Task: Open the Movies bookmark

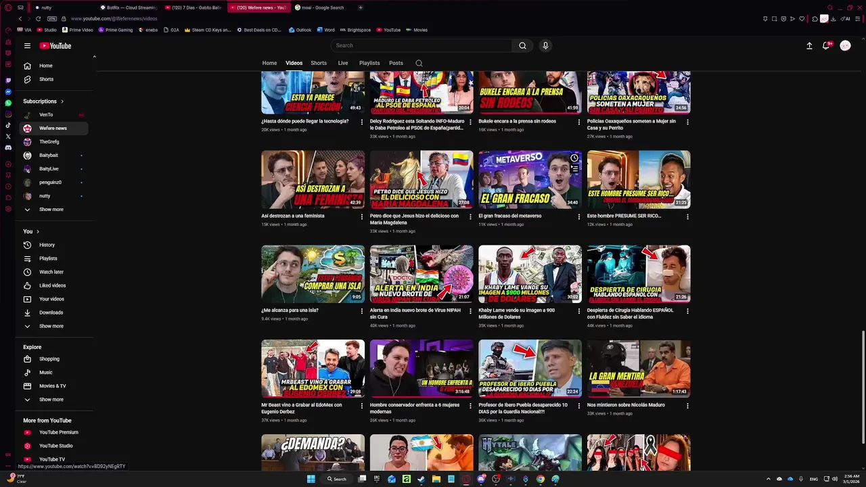Action: coord(417,30)
